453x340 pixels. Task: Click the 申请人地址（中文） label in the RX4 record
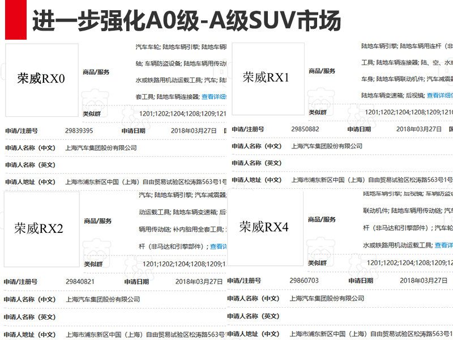[x=253, y=334]
